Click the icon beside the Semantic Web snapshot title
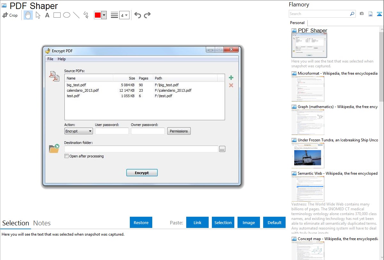 pyautogui.click(x=294, y=173)
